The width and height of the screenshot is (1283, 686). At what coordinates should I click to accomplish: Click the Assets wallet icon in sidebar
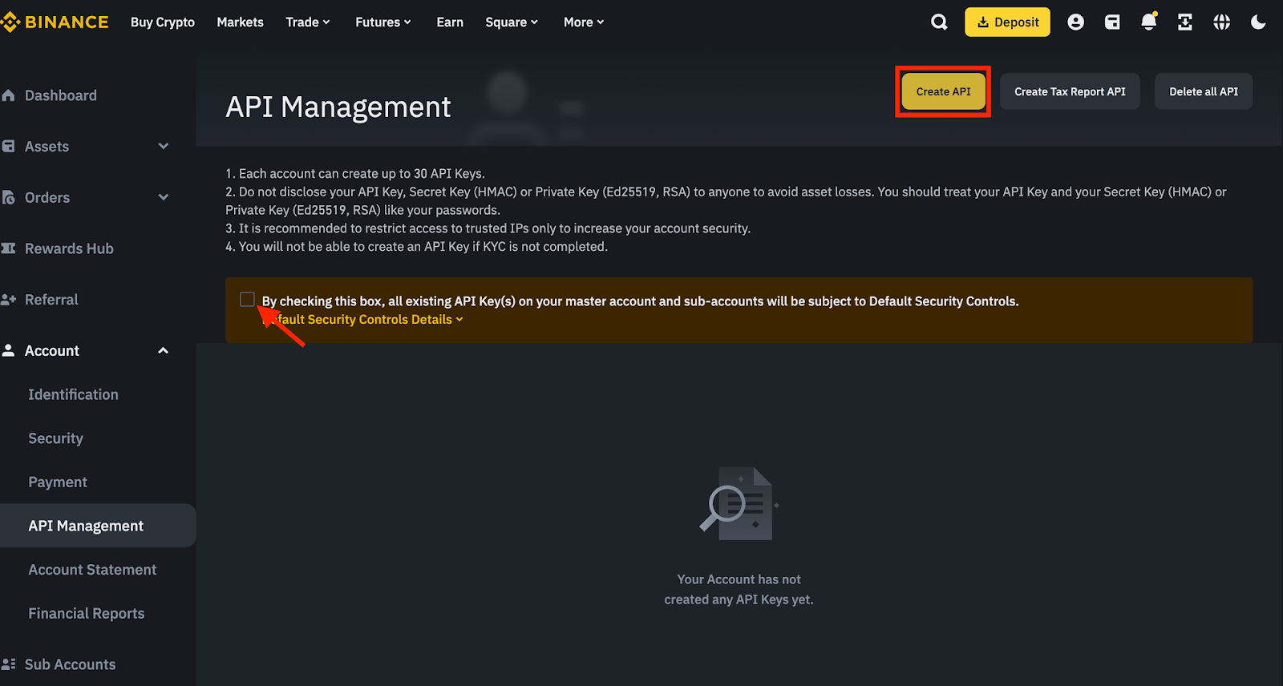tap(8, 147)
